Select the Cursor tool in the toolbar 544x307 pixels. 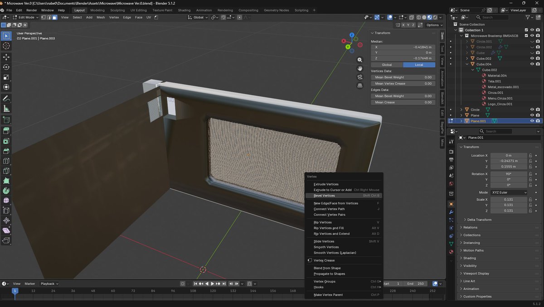click(x=6, y=46)
